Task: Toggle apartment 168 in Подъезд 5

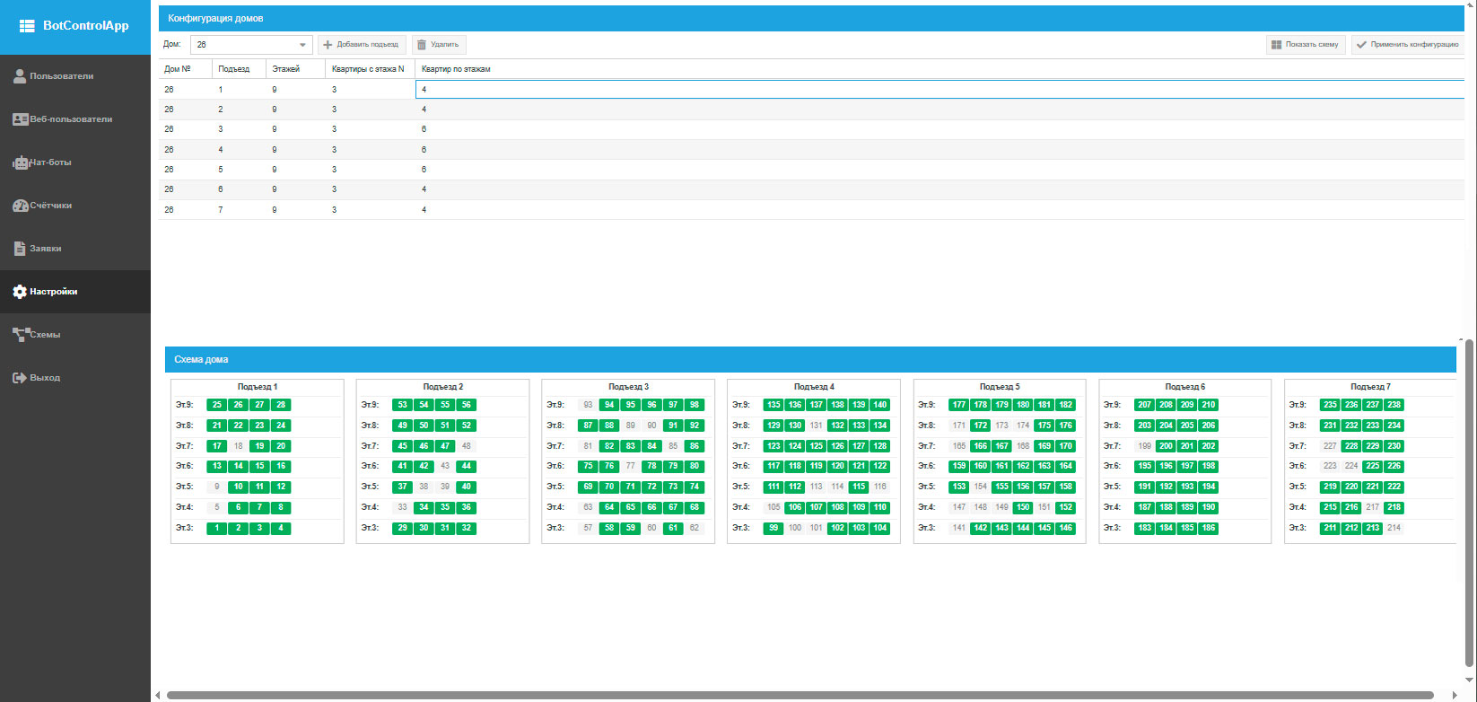Action: pos(1023,446)
